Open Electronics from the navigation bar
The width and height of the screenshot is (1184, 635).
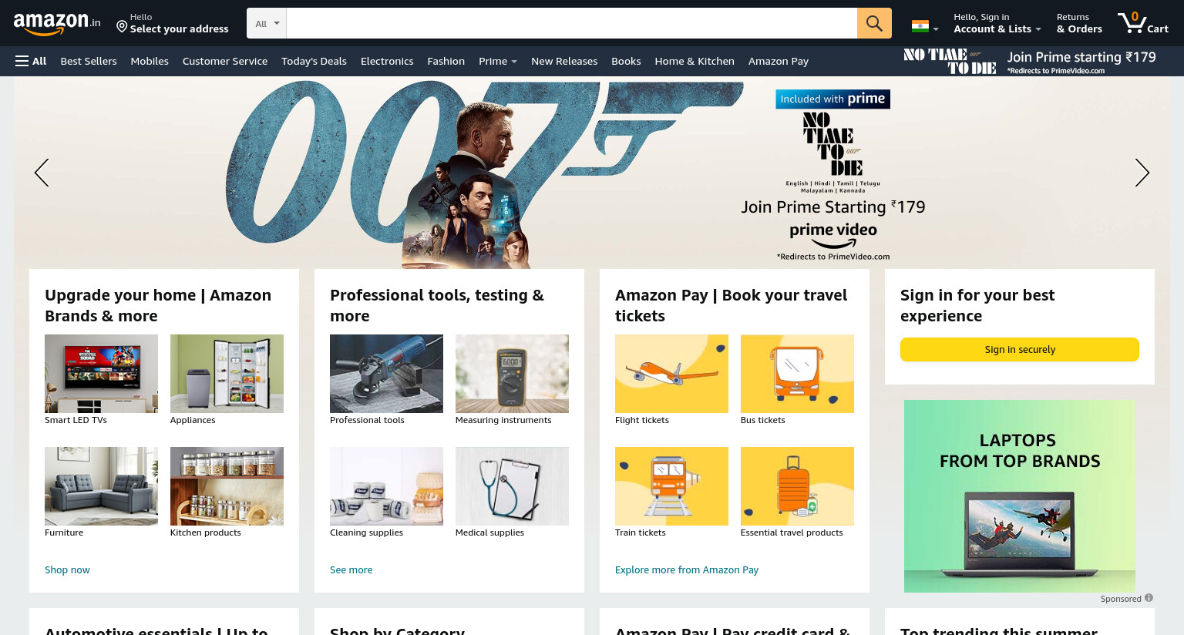pyautogui.click(x=387, y=61)
